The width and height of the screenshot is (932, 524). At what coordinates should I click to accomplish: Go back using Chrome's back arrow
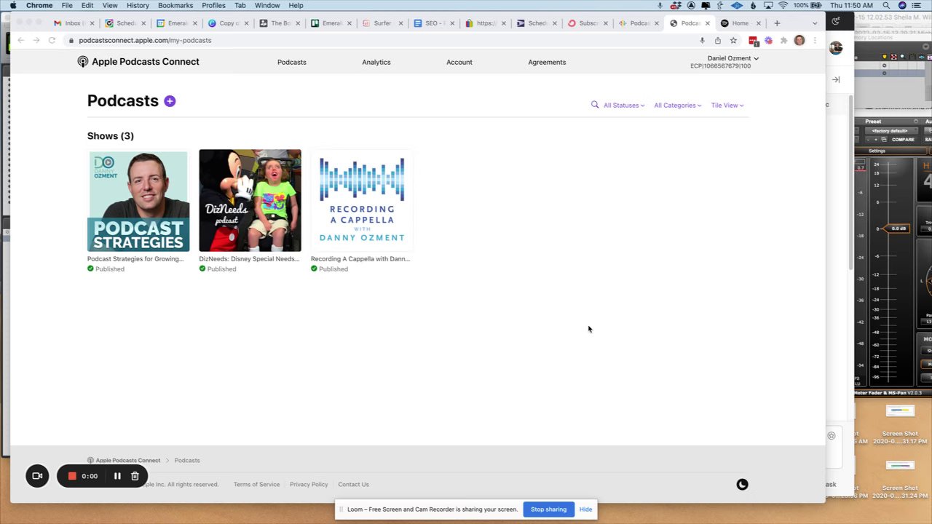20,40
